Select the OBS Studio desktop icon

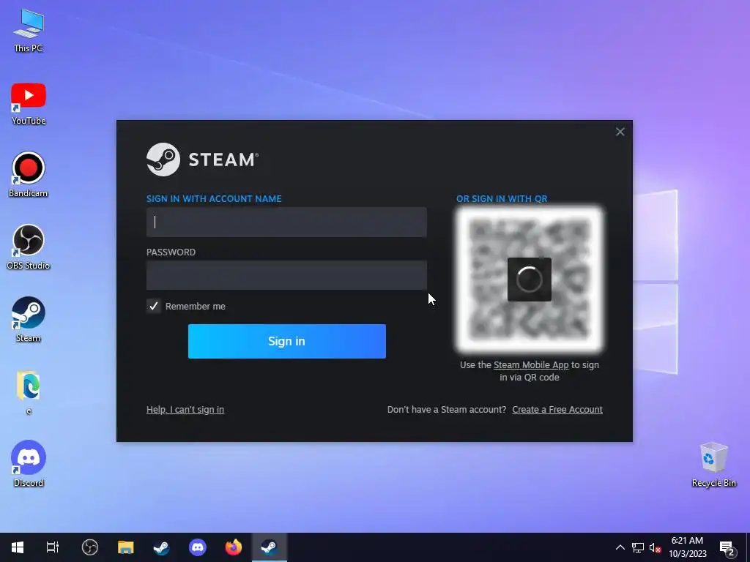coord(29,247)
